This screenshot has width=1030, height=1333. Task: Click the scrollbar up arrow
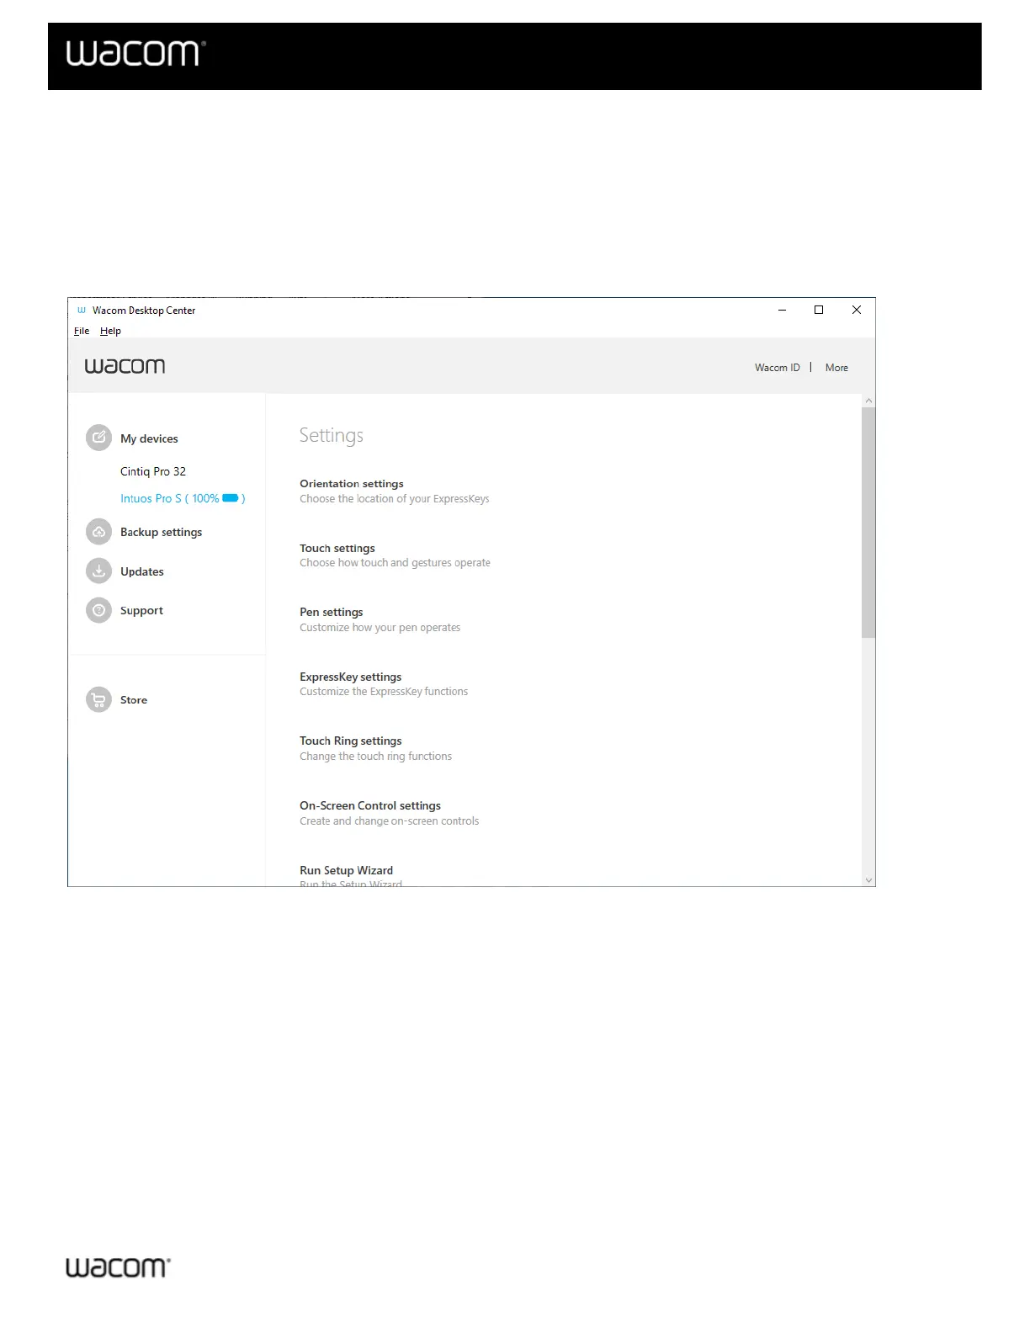[868, 401]
